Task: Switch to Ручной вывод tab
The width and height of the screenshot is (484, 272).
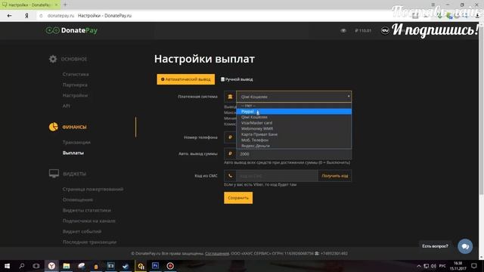Action: click(237, 79)
